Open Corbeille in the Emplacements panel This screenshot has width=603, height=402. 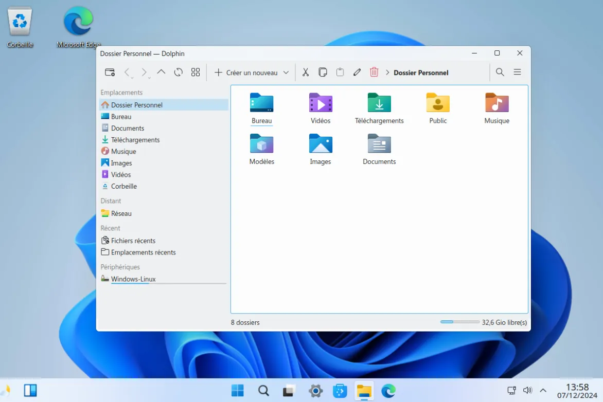[x=123, y=186]
